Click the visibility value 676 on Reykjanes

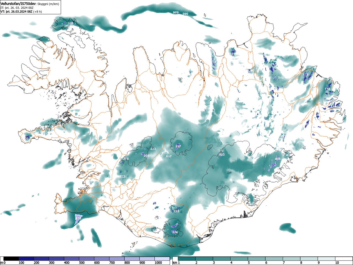(78, 218)
